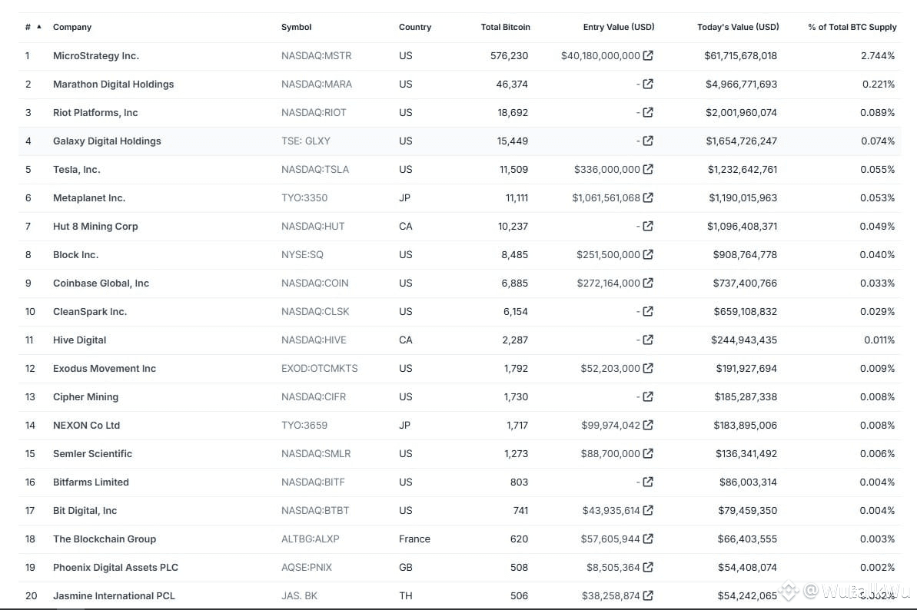The image size is (917, 610).
Task: Open external link icon for Metaplanet Inc.
Action: [x=648, y=197]
